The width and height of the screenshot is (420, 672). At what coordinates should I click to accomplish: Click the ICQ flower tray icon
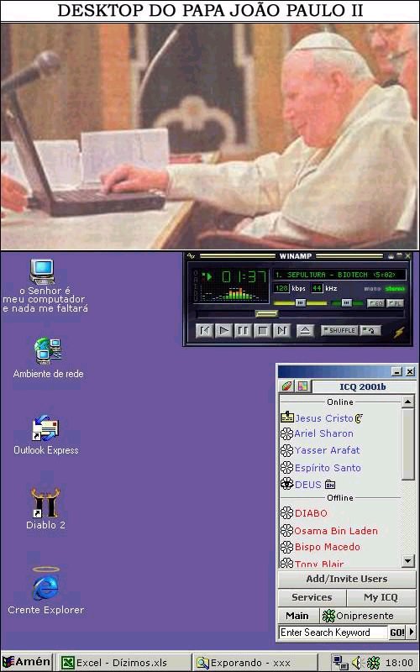373,663
